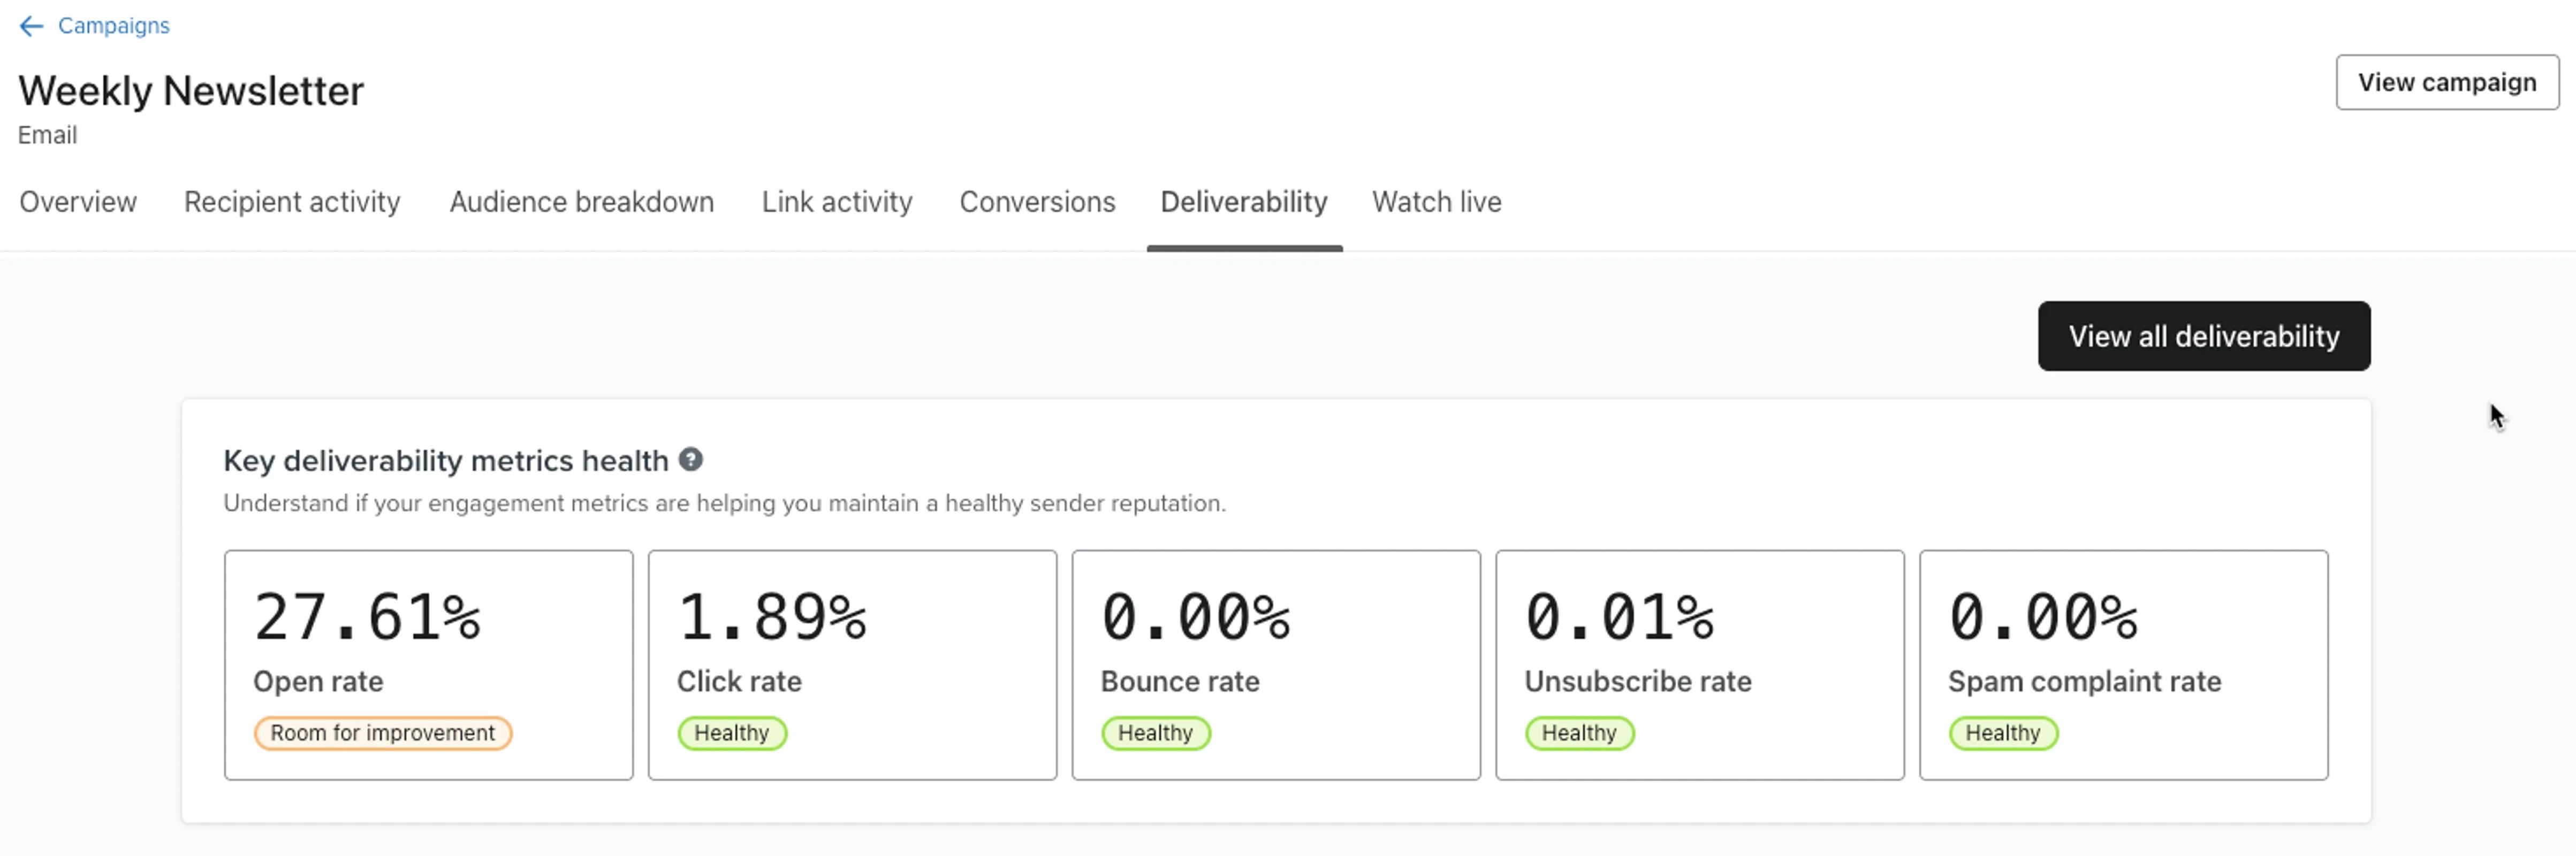The image size is (2576, 856).
Task: Select the Click rate metric card
Action: pyautogui.click(x=852, y=664)
